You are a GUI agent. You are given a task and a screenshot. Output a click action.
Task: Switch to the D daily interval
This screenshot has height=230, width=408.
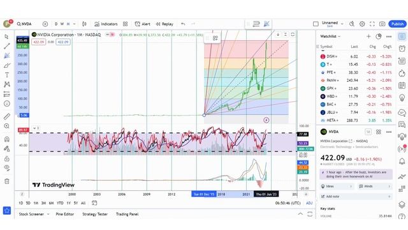tap(56, 24)
